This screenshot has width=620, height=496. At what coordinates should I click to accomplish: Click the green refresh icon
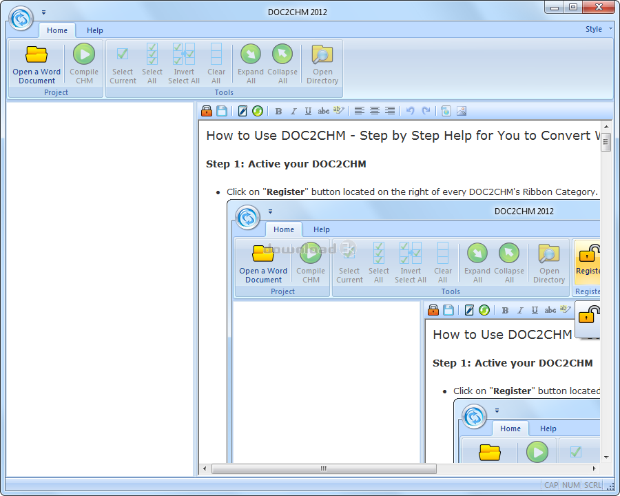[x=258, y=111]
